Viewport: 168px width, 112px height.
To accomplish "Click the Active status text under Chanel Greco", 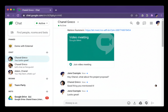I will tap(63, 25).
